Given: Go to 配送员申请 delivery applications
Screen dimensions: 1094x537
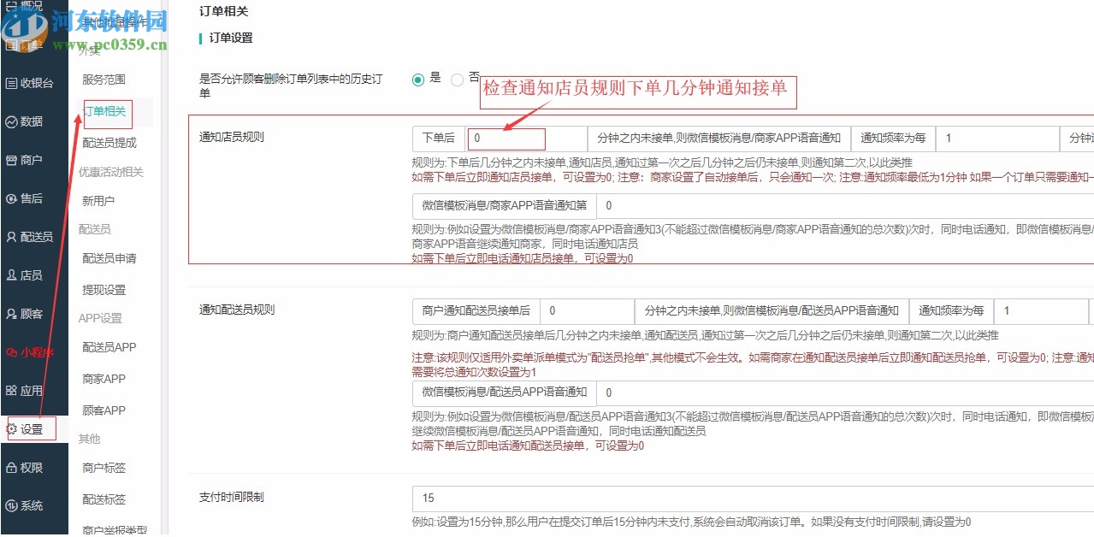Looking at the screenshot, I should pyautogui.click(x=109, y=258).
